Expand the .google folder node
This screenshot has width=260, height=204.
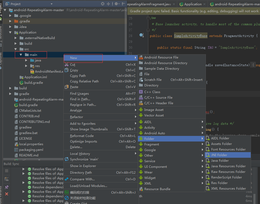[x=10, y=16]
